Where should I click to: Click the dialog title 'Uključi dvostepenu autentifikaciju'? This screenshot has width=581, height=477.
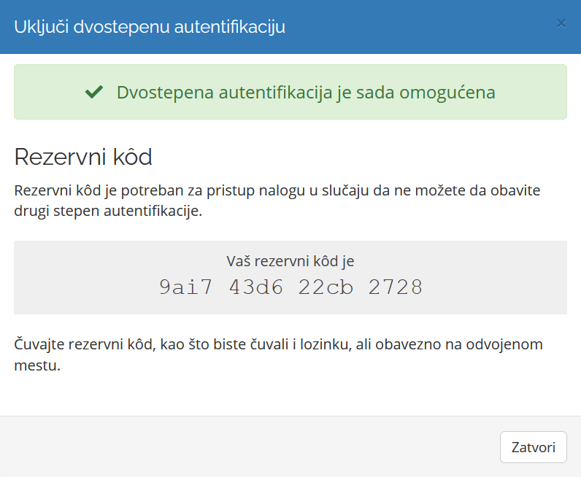150,27
